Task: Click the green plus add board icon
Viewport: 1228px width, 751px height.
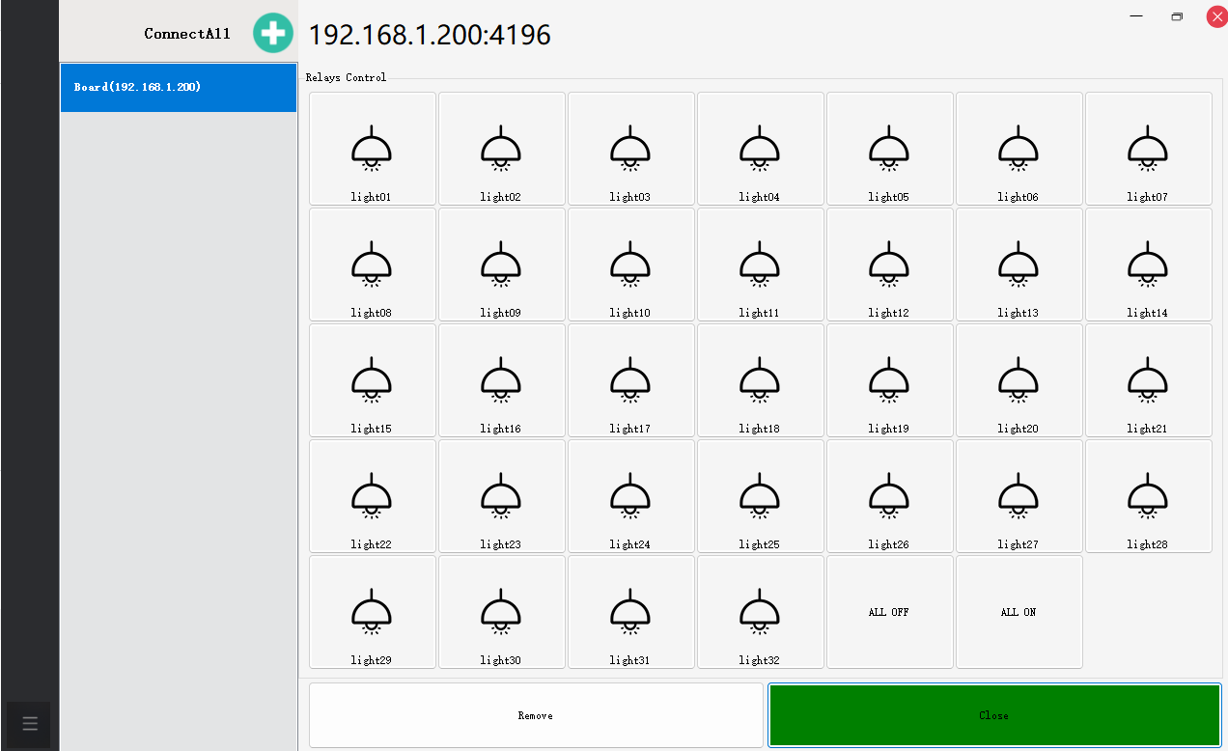Action: [x=273, y=34]
